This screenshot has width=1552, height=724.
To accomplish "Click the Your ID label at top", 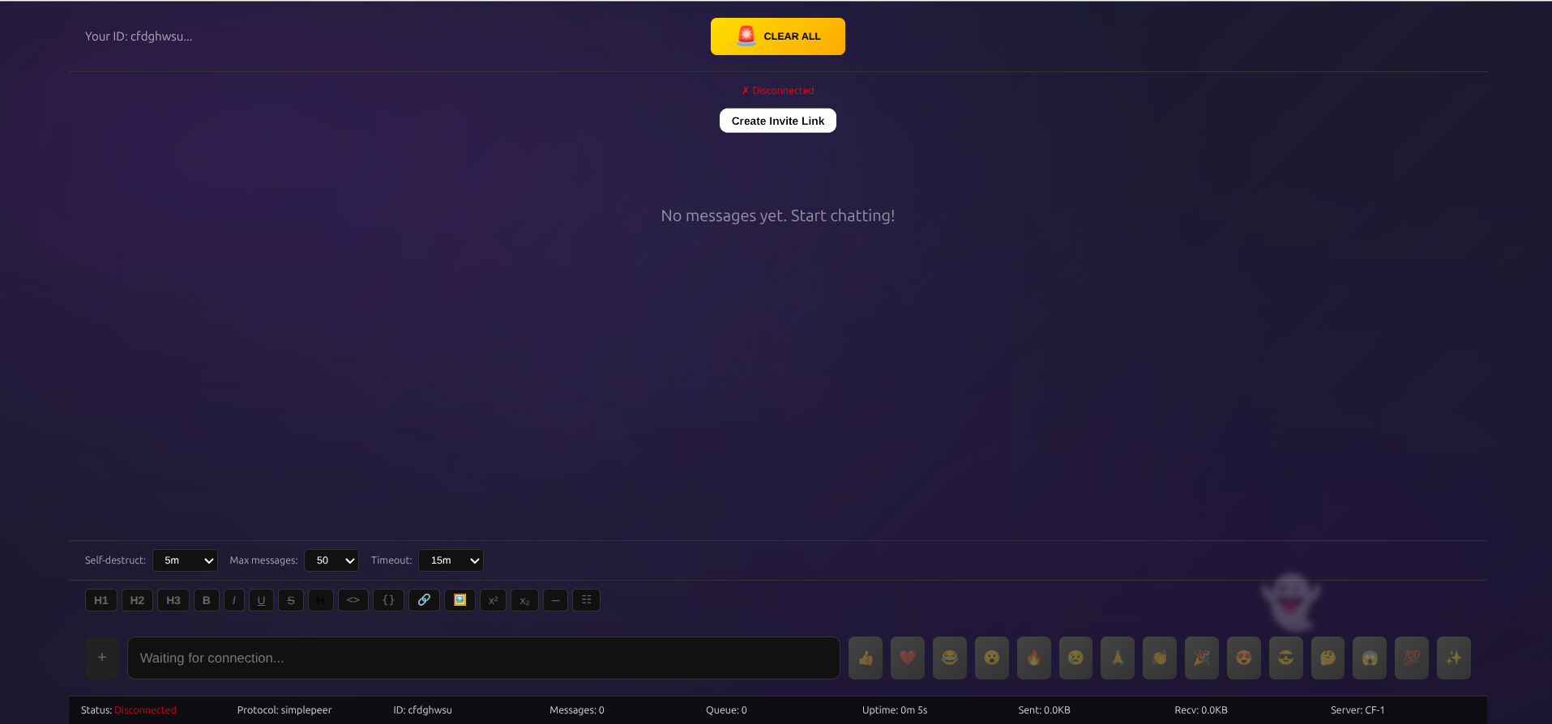I will [139, 36].
